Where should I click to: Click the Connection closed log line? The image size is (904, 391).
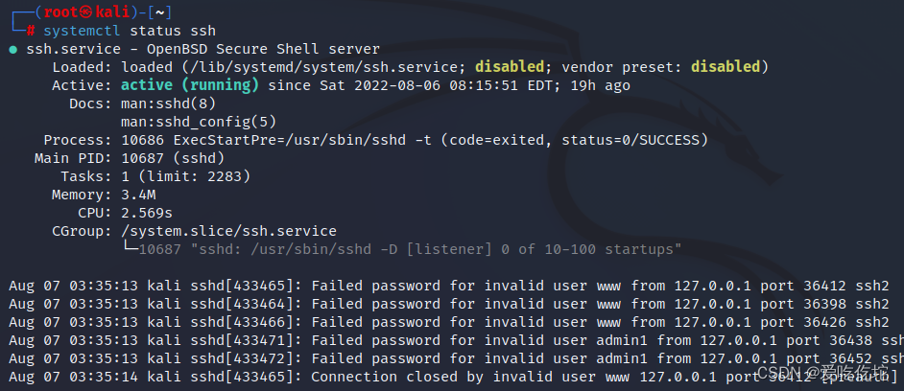[x=451, y=377]
